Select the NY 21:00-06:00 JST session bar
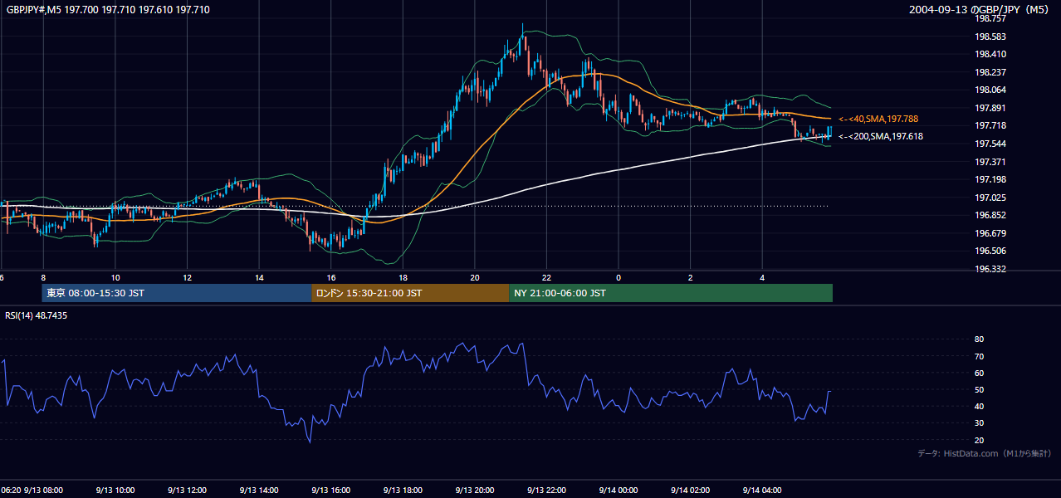The width and height of the screenshot is (1061, 498). point(671,293)
